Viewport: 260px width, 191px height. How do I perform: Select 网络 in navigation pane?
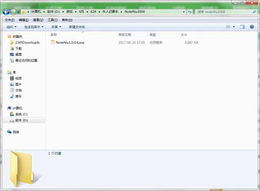16,132
